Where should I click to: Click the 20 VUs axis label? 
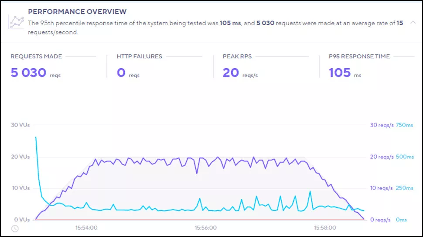click(20, 157)
